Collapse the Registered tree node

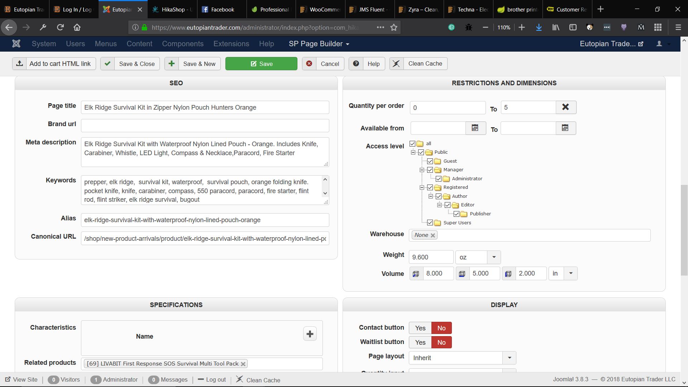pyautogui.click(x=422, y=187)
